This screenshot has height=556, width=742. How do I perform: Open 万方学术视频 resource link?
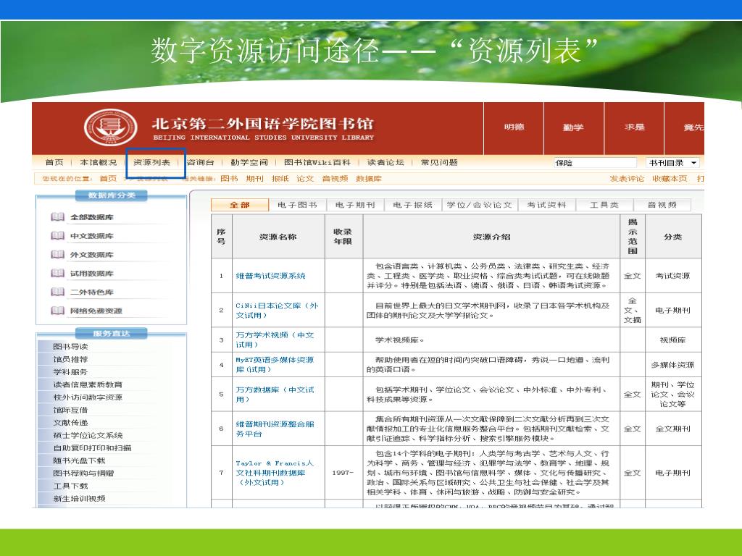(x=275, y=340)
